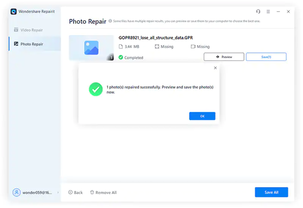
Task: Click the Save All button
Action: point(271,192)
